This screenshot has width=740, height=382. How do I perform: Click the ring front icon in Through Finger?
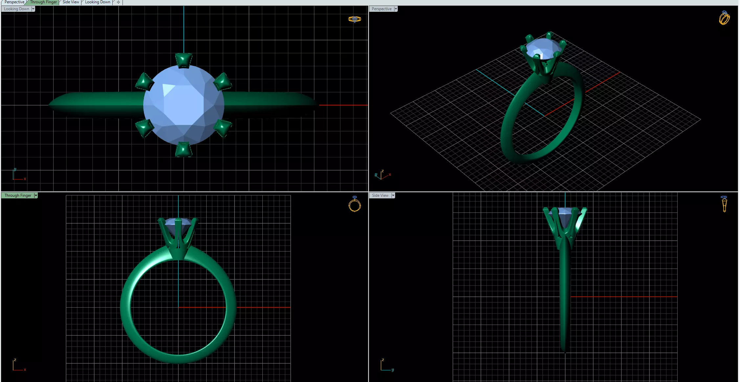[x=355, y=204]
